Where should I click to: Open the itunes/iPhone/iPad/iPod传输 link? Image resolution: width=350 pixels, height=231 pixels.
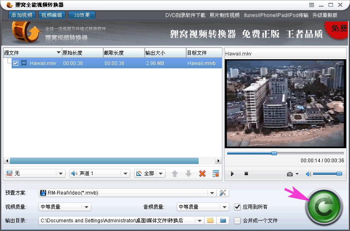click(x=276, y=15)
